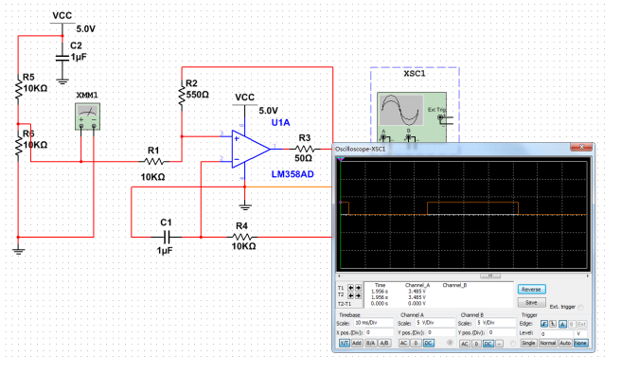621x373 pixels.
Task: Select resistor R4 symbol
Action: click(242, 238)
